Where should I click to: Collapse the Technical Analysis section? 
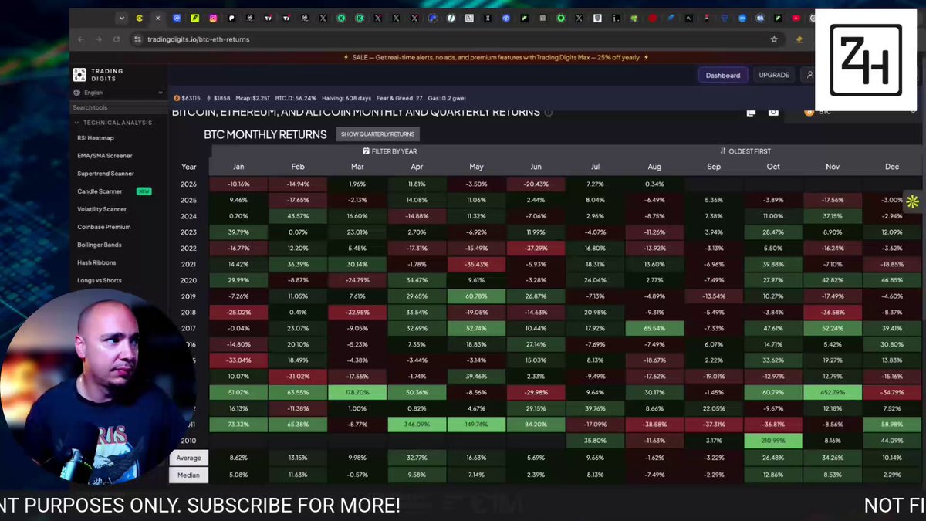(113, 123)
